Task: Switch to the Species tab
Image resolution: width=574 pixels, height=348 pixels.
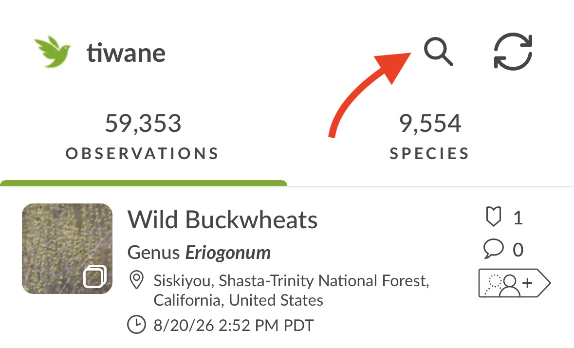Action: point(430,136)
